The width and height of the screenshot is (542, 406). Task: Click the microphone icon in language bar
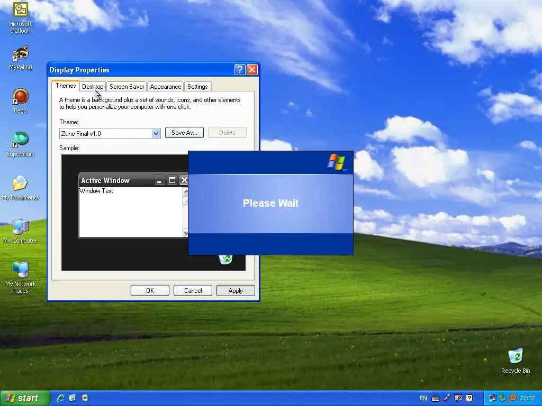pyautogui.click(x=447, y=399)
